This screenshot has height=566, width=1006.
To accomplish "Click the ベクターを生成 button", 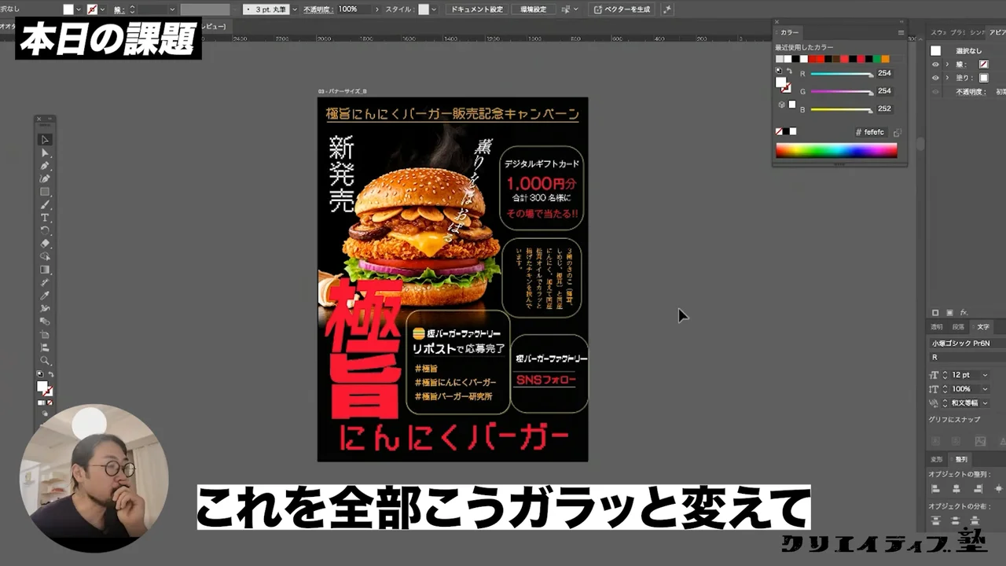I will pyautogui.click(x=622, y=9).
